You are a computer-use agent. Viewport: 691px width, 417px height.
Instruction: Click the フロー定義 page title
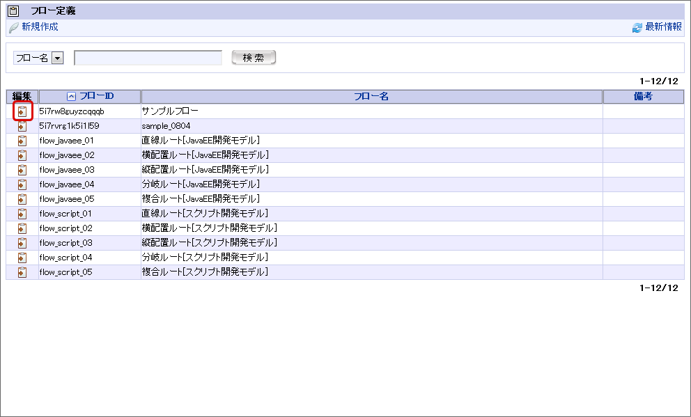(x=53, y=11)
